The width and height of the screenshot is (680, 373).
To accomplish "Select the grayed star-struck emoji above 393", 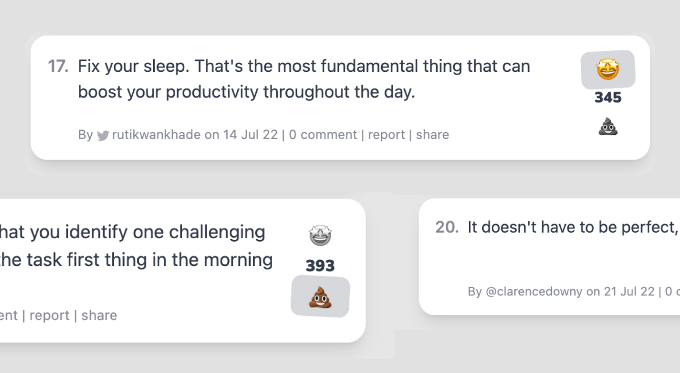I will [x=320, y=235].
